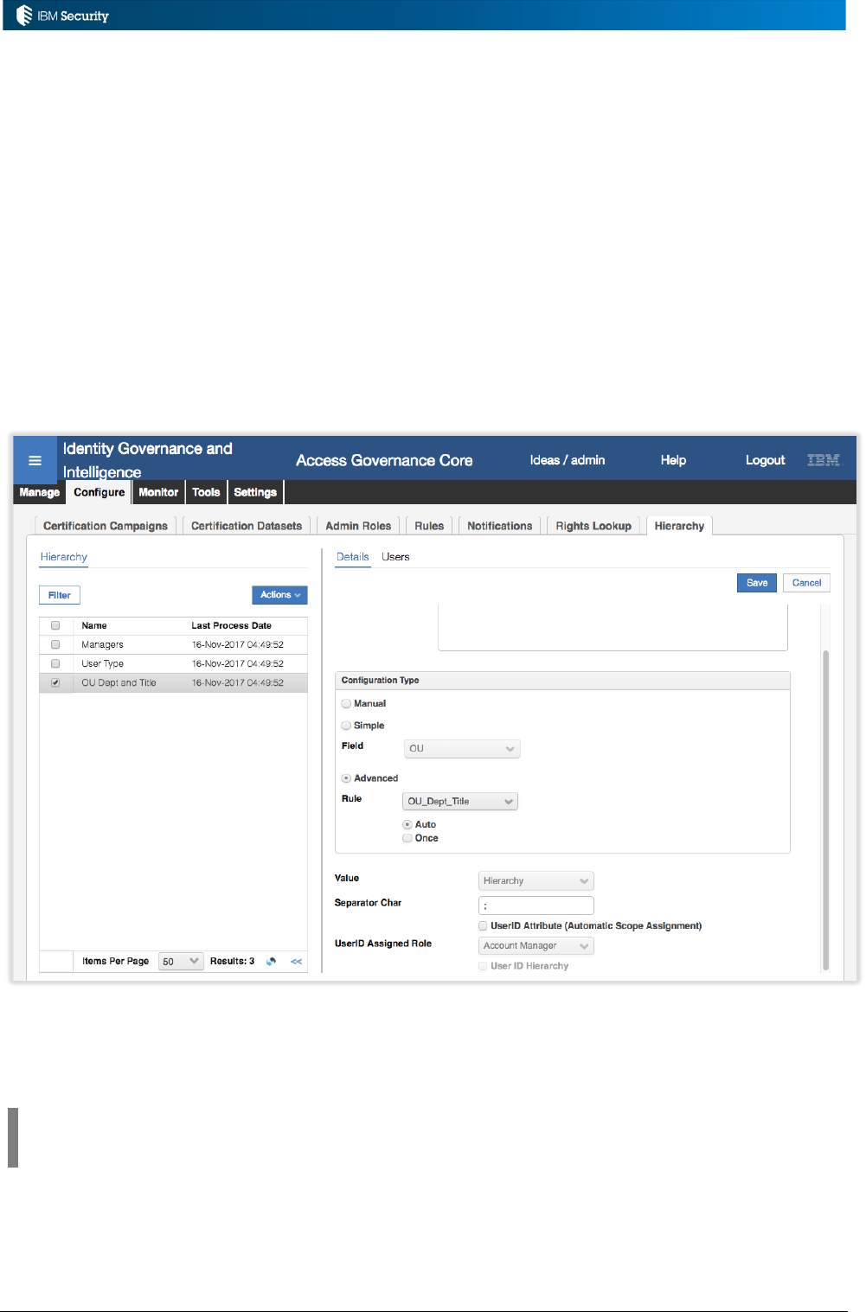The width and height of the screenshot is (866, 1312).
Task: Select the Manual configuration type
Action: (346, 703)
